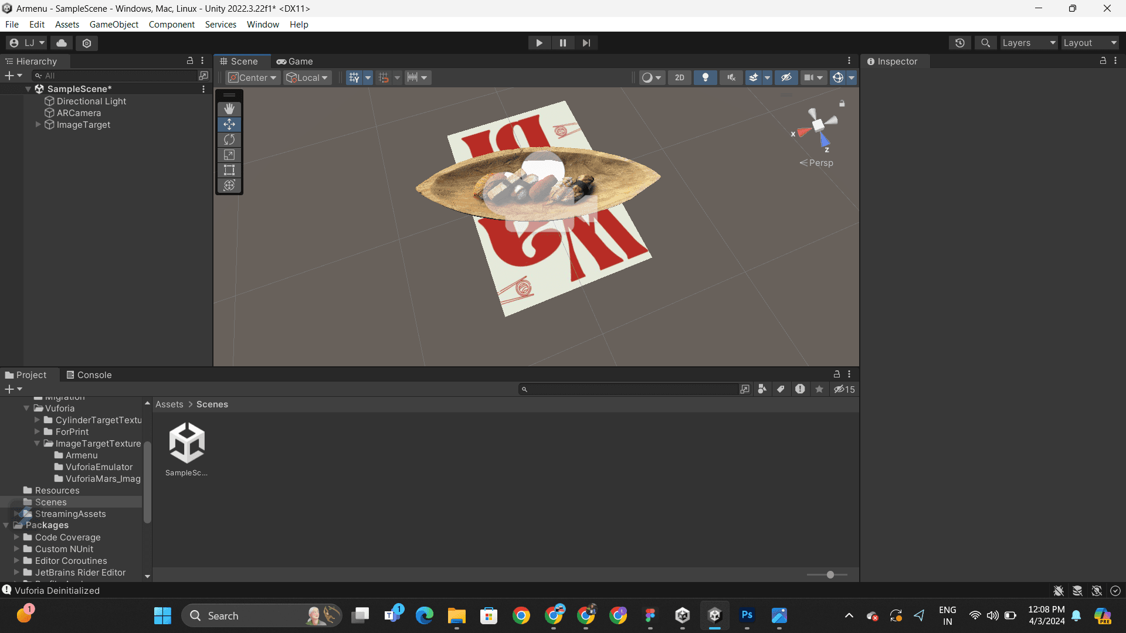Toggle scene audio mute
This screenshot has height=633, width=1126.
click(731, 77)
